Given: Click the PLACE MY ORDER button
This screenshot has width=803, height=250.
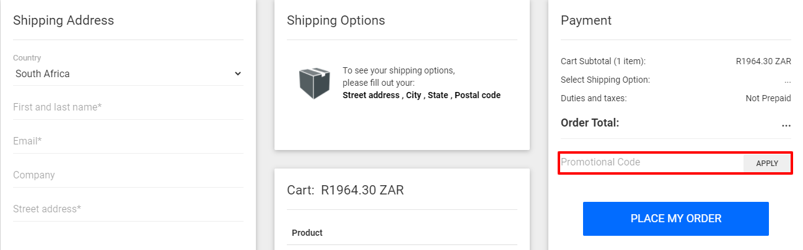Looking at the screenshot, I should [676, 219].
